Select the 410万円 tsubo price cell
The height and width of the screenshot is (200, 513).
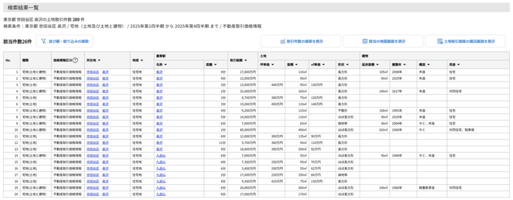click(x=272, y=181)
